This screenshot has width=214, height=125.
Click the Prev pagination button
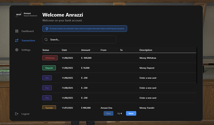pos(109,114)
